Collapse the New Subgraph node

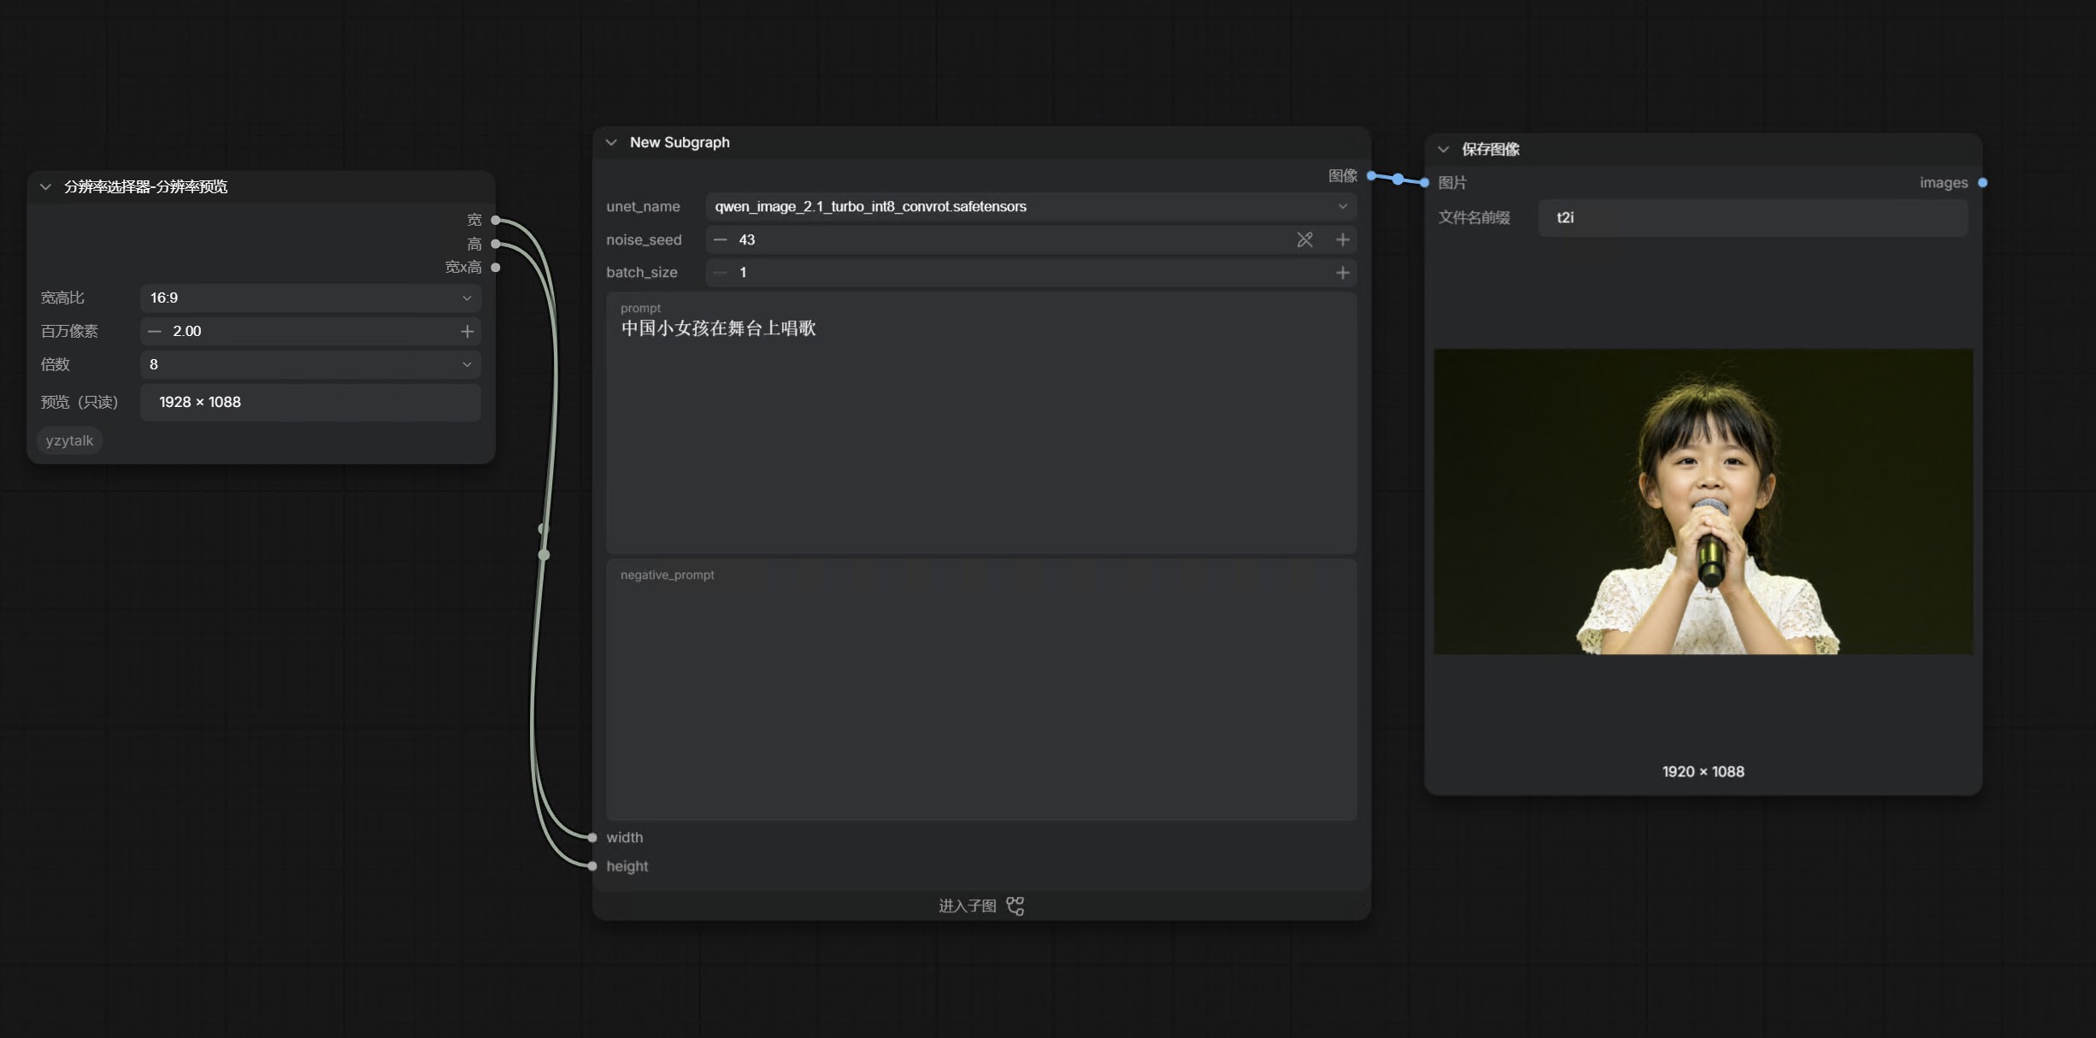[x=611, y=143]
